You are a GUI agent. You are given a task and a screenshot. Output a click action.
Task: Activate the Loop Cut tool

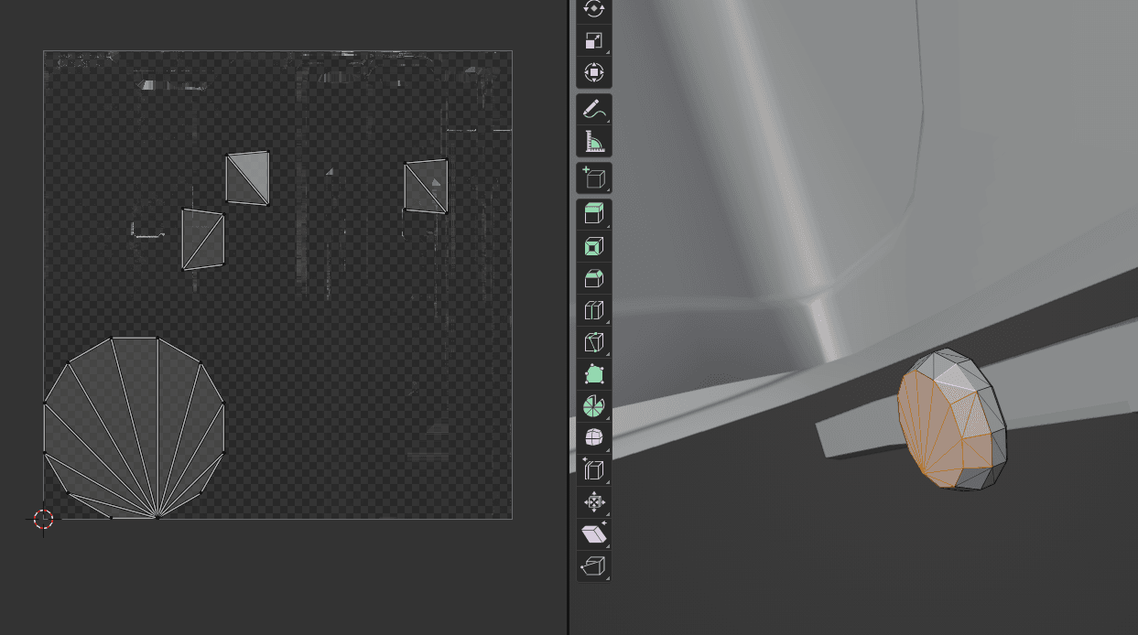pyautogui.click(x=594, y=311)
